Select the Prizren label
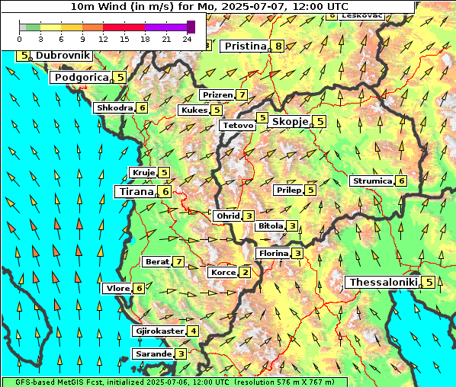The width and height of the screenshot is (456, 387). click(x=218, y=94)
